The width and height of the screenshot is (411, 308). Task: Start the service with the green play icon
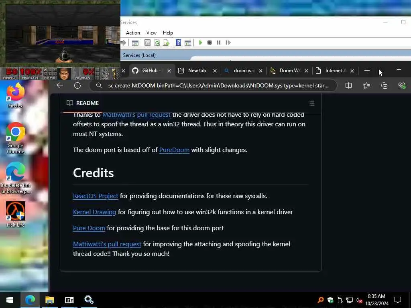201,43
